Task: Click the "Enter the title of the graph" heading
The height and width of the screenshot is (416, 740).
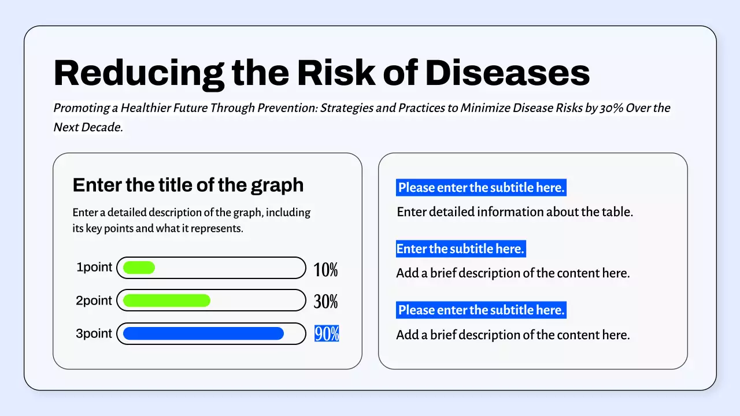Action: pos(188,185)
